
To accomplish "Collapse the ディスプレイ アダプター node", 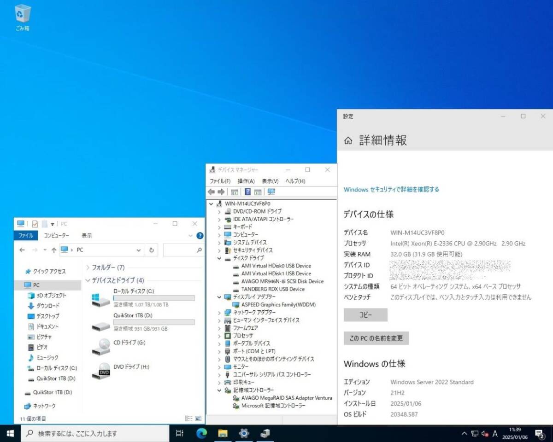I will pyautogui.click(x=220, y=297).
